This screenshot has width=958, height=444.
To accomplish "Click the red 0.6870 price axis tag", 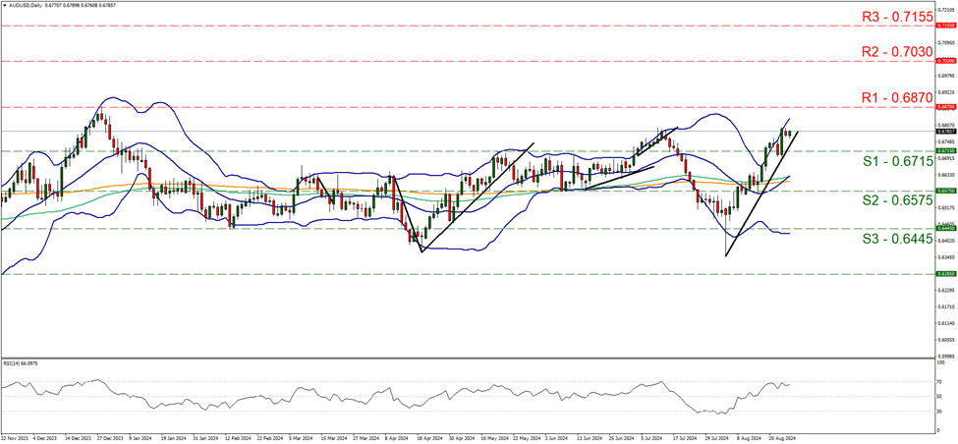I will (x=947, y=107).
